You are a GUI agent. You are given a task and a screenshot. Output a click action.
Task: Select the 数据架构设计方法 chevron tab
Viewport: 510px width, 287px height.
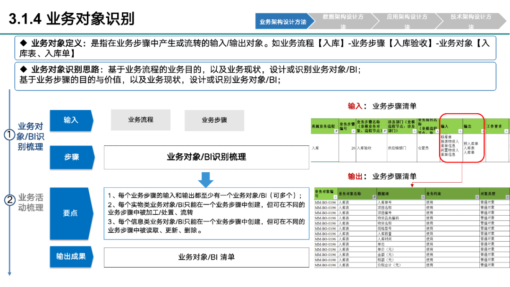(343, 21)
